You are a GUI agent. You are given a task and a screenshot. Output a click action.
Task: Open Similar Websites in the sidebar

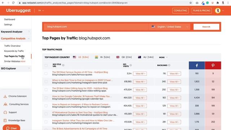[15, 61]
